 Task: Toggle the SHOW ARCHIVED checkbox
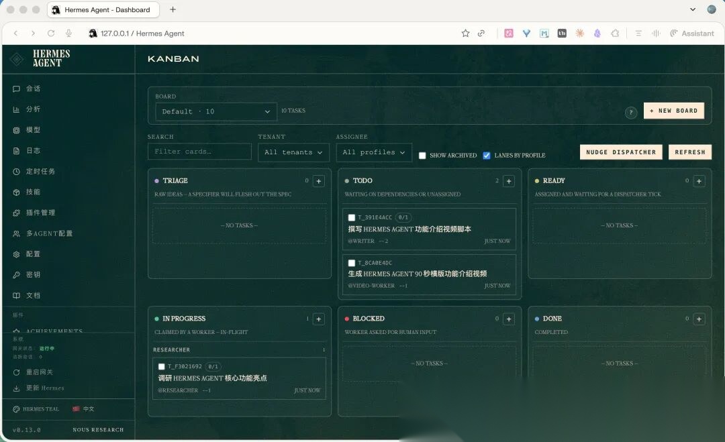(422, 156)
